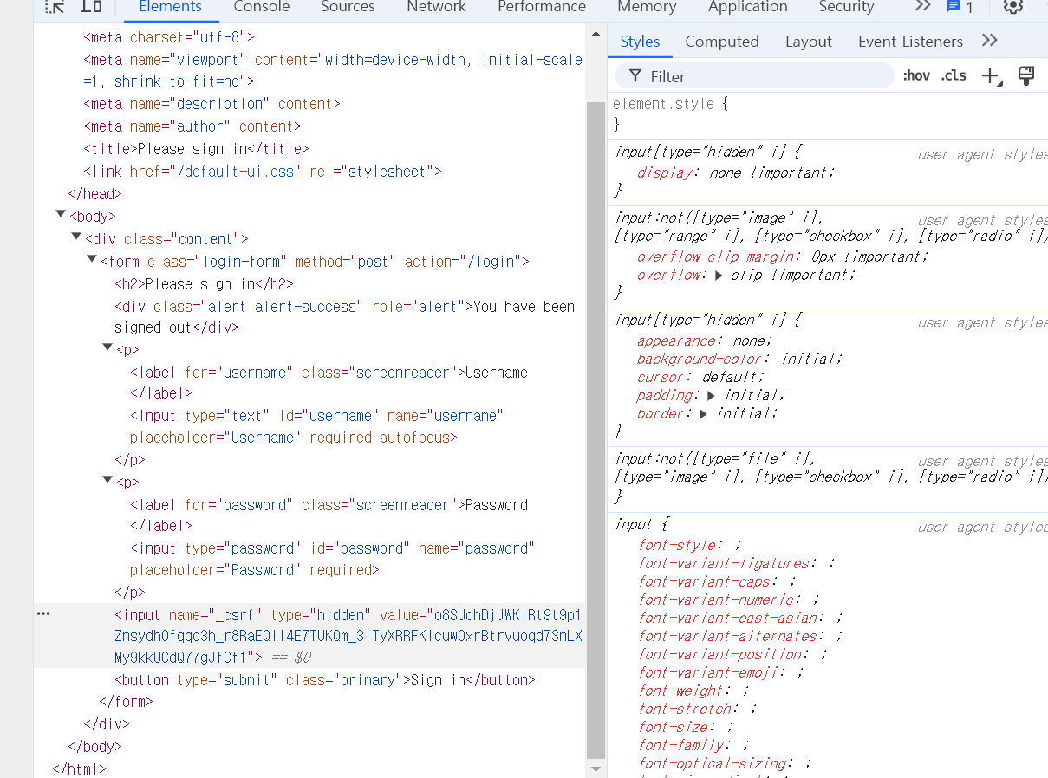Toggle the .cls classes button

(x=954, y=76)
